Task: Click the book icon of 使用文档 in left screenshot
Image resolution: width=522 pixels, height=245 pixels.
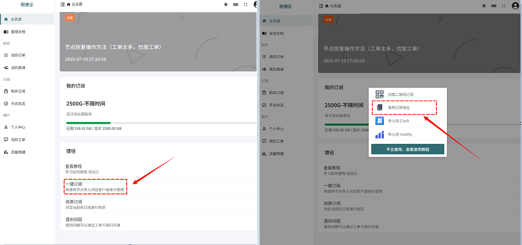Action: (x=6, y=32)
